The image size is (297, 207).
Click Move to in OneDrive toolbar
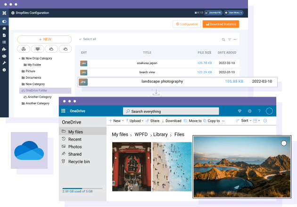[x=193, y=121]
